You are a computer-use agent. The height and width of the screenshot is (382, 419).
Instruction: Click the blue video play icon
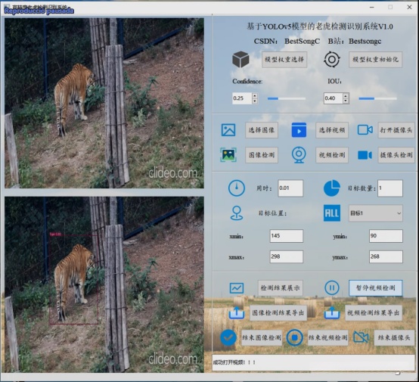[299, 130]
